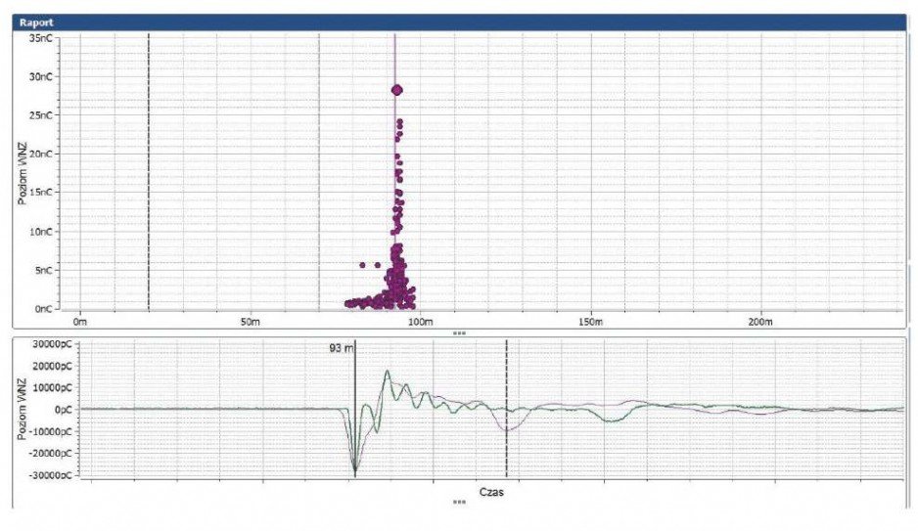
Task: Select the gray dashed marker near 70m
Action: point(319,171)
